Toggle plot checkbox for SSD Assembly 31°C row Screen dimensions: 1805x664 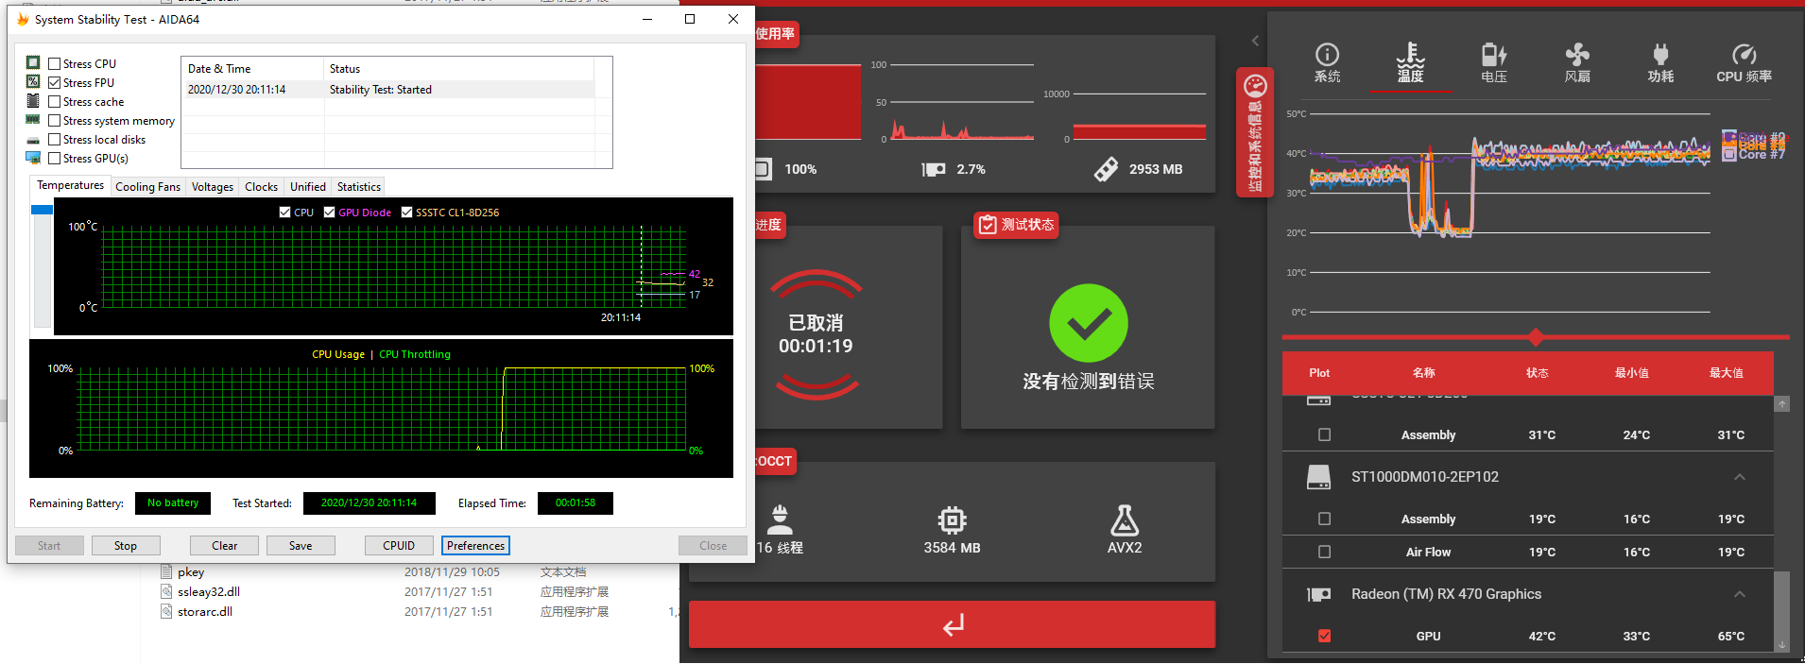(x=1324, y=435)
